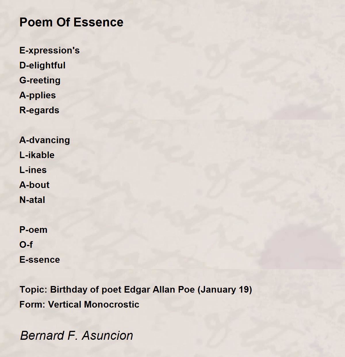Viewport: 345px width, 357px height.
Task: Click the Form: Vertical Monocrostic line
Action: pyautogui.click(x=79, y=305)
